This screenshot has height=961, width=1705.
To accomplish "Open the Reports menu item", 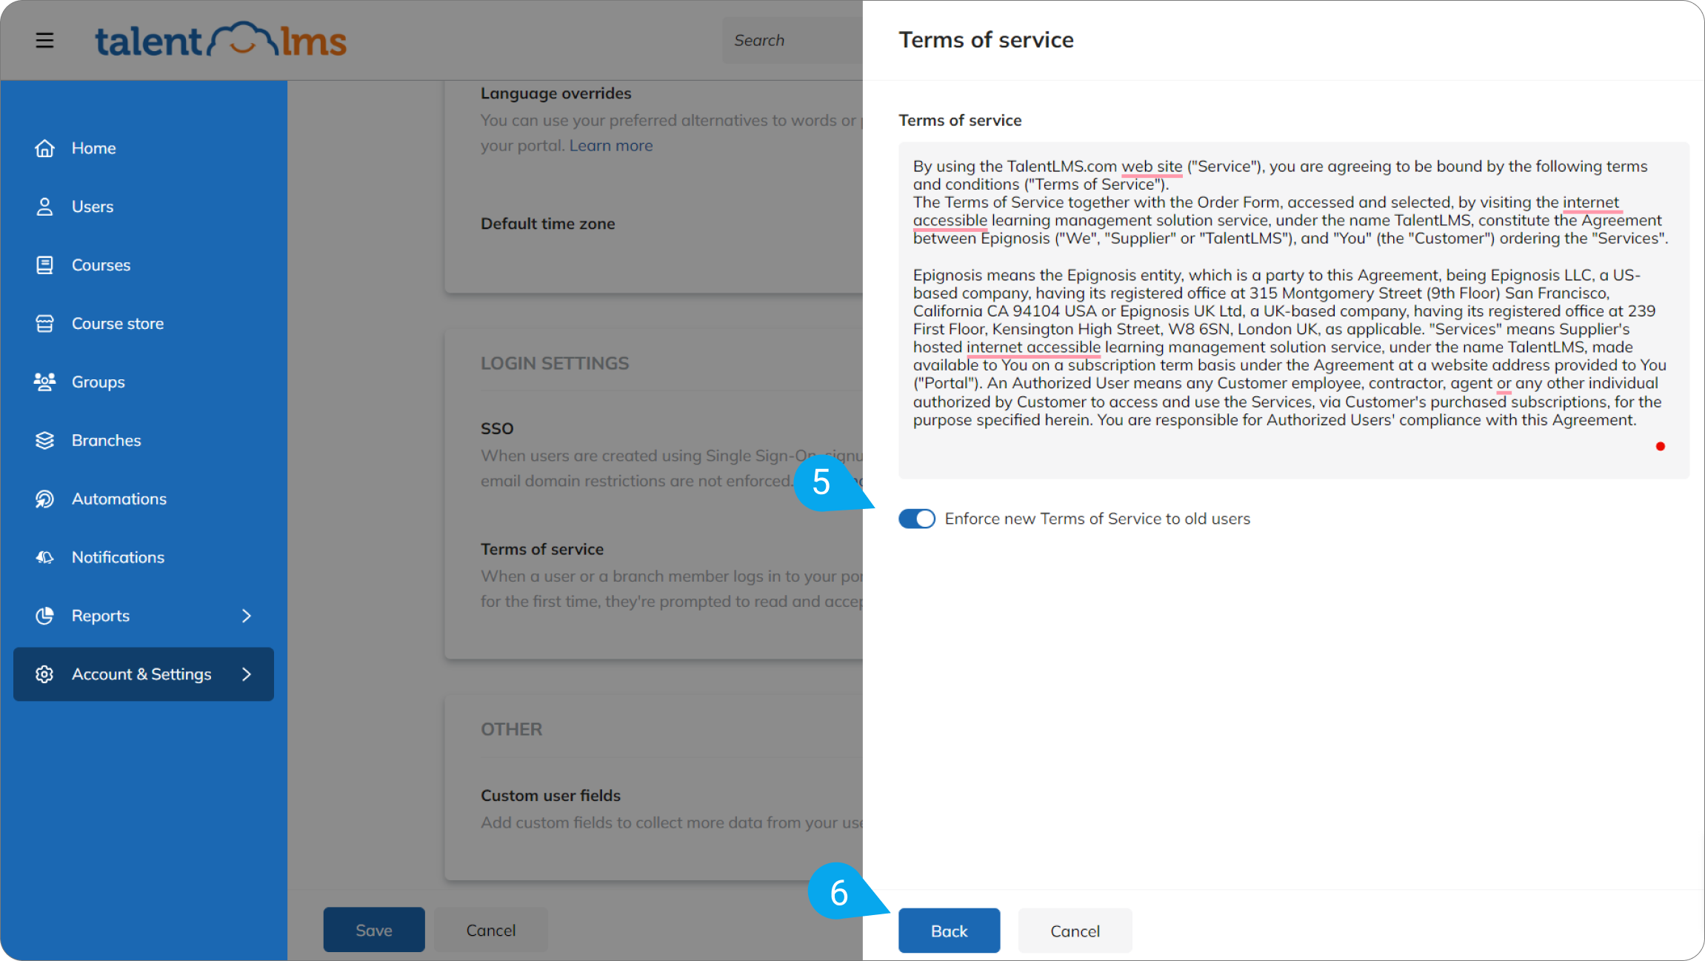I will tap(101, 616).
